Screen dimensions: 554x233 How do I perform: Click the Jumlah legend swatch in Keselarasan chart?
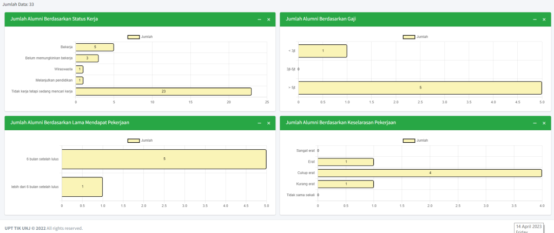click(x=409, y=141)
